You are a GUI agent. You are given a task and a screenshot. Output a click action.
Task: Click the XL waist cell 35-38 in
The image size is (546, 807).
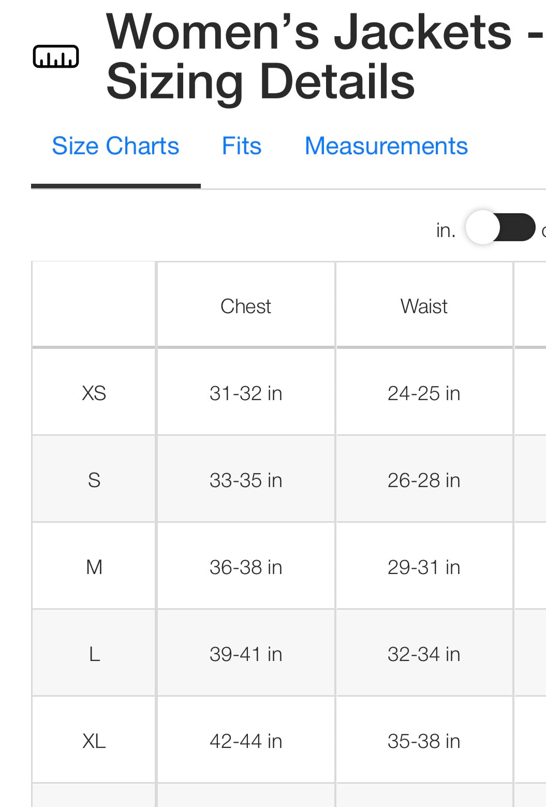click(424, 741)
